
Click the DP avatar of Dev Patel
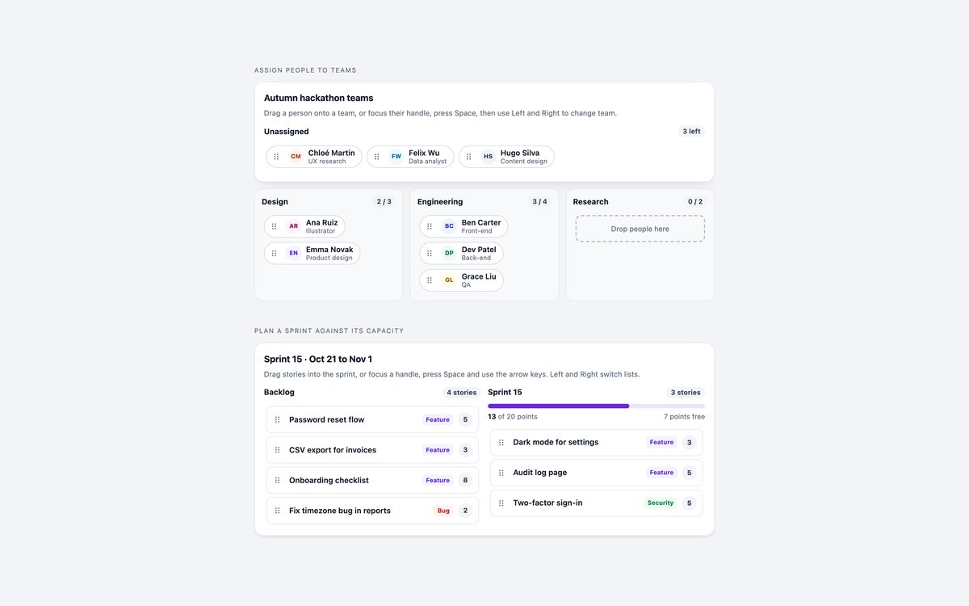pyautogui.click(x=449, y=253)
